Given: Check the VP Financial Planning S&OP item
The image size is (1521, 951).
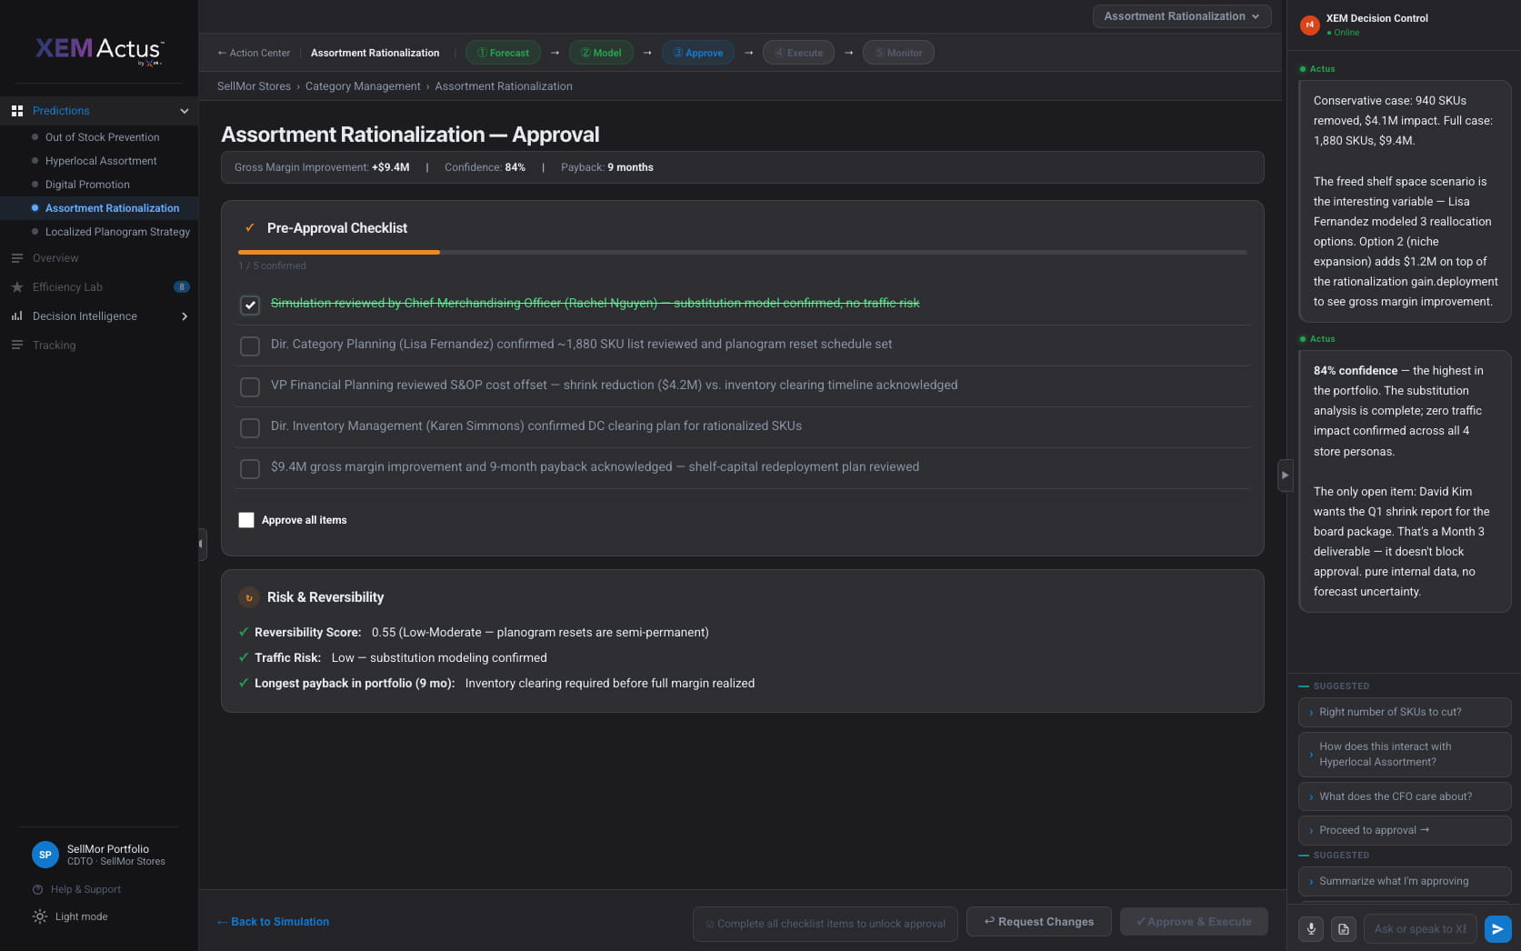Looking at the screenshot, I should point(250,386).
